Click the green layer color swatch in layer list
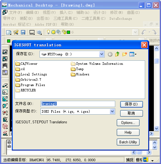Viewport: 161px width, 164px height. pos(69,32)
